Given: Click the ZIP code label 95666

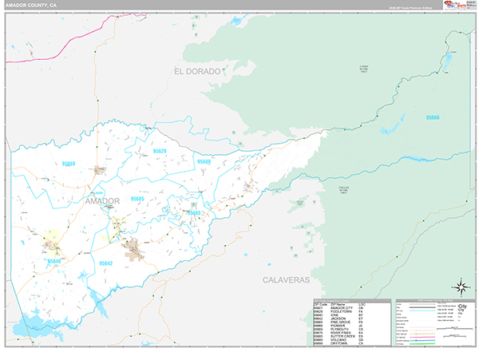Looking at the screenshot, I should (x=433, y=117).
